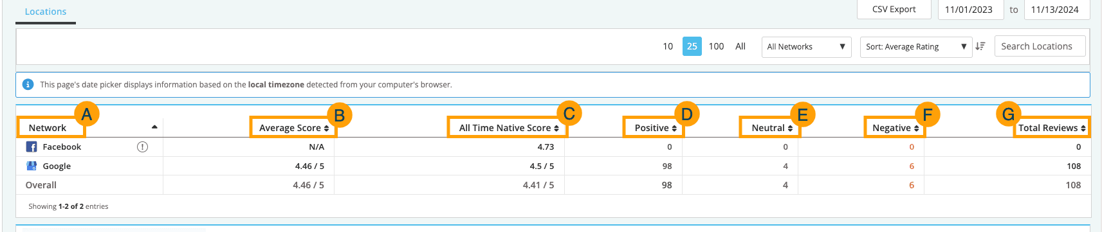The width and height of the screenshot is (1102, 232).
Task: Click the Google network link
Action: [x=57, y=166]
